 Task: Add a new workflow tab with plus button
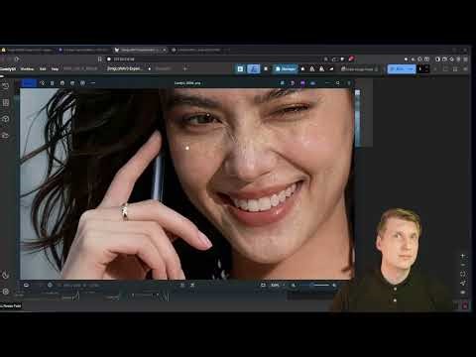pyautogui.click(x=185, y=68)
